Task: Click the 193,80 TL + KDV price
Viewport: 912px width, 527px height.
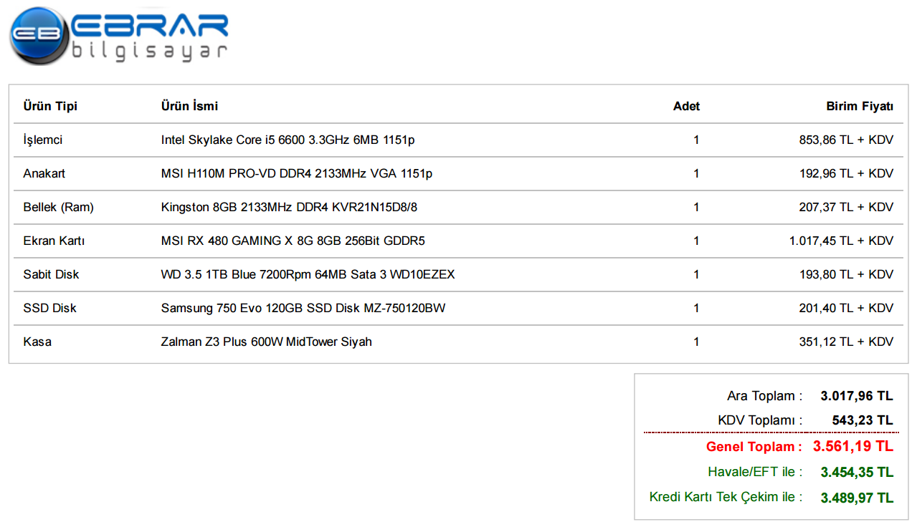Action: pyautogui.click(x=846, y=274)
